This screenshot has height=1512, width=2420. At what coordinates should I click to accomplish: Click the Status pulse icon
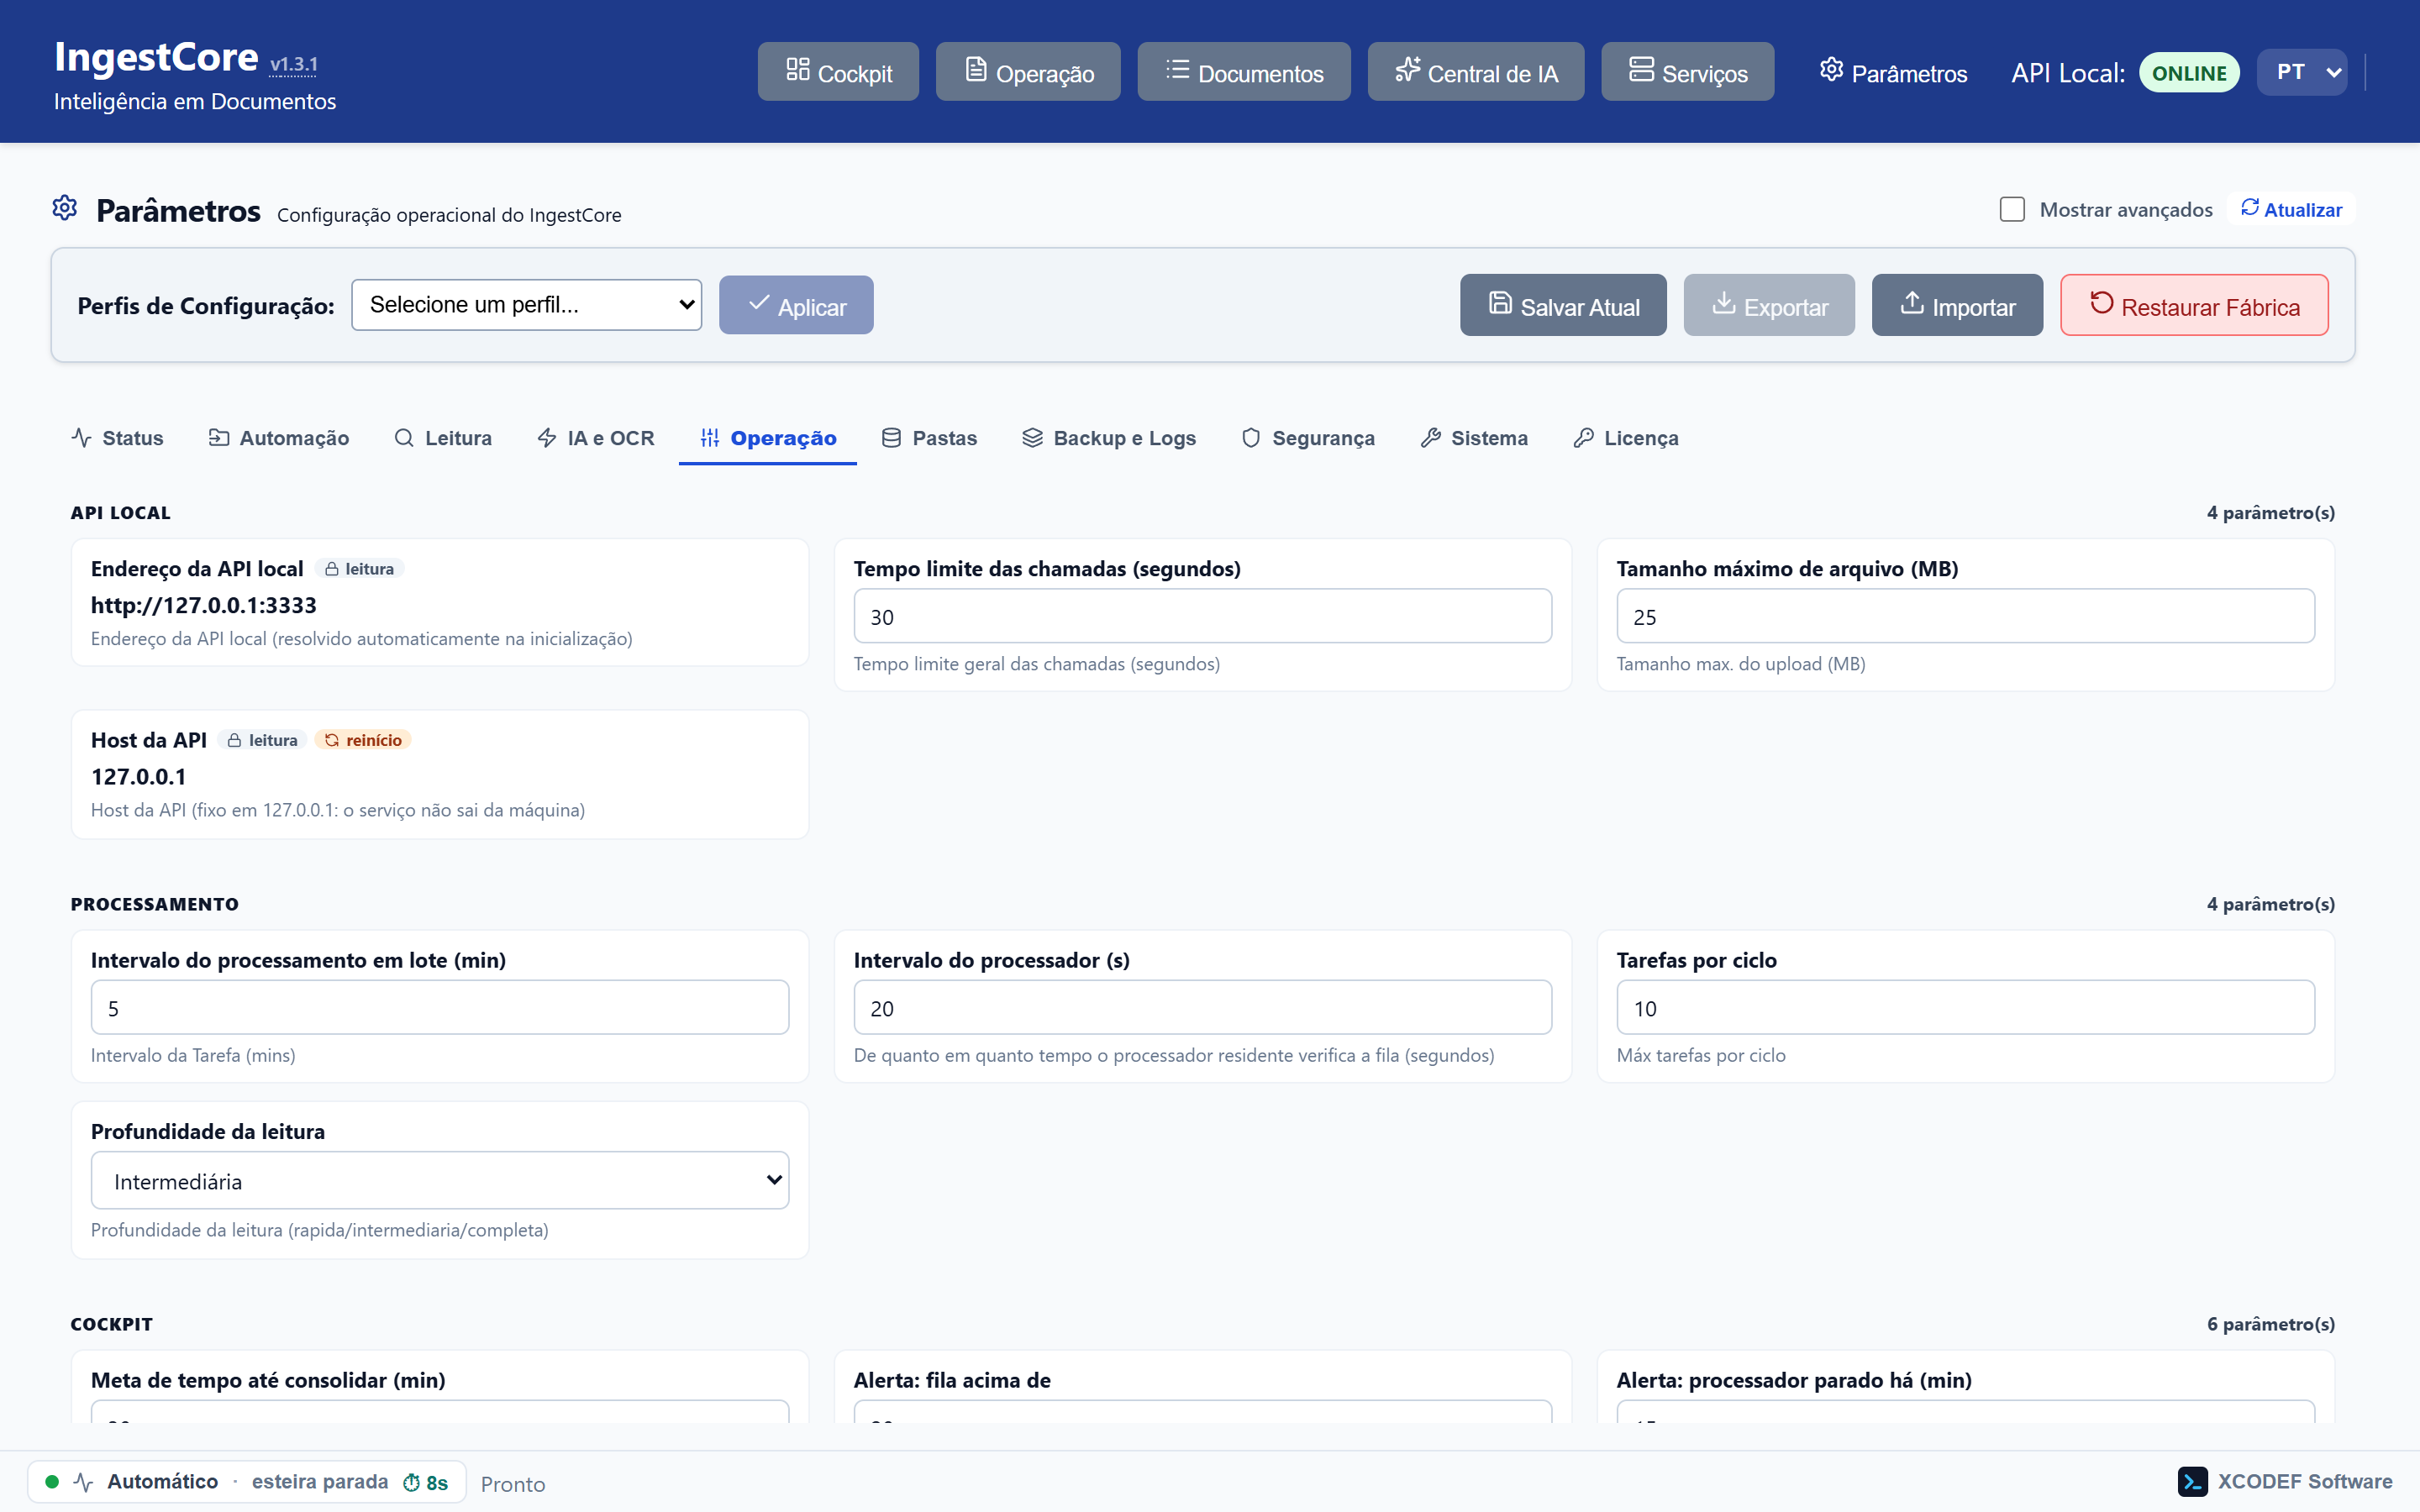(82, 438)
